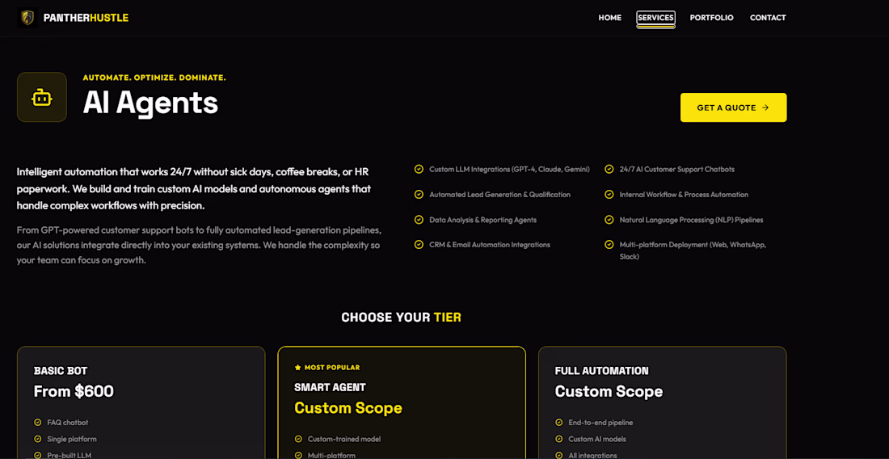Image resolution: width=889 pixels, height=459 pixels.
Task: Click the 'Automate. Optimize. Dominate.' tagline
Action: click(x=154, y=78)
